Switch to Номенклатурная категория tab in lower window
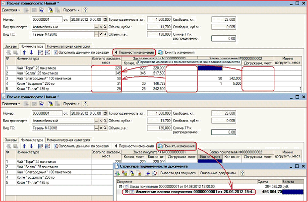 pos(68,140)
